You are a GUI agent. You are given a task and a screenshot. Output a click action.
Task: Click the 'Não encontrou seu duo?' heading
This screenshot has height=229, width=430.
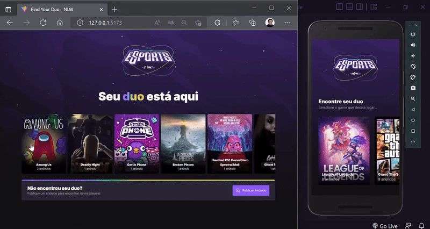[x=55, y=188]
